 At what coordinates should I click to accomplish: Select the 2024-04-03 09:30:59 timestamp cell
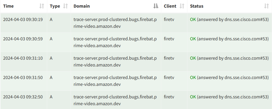point(23,39)
